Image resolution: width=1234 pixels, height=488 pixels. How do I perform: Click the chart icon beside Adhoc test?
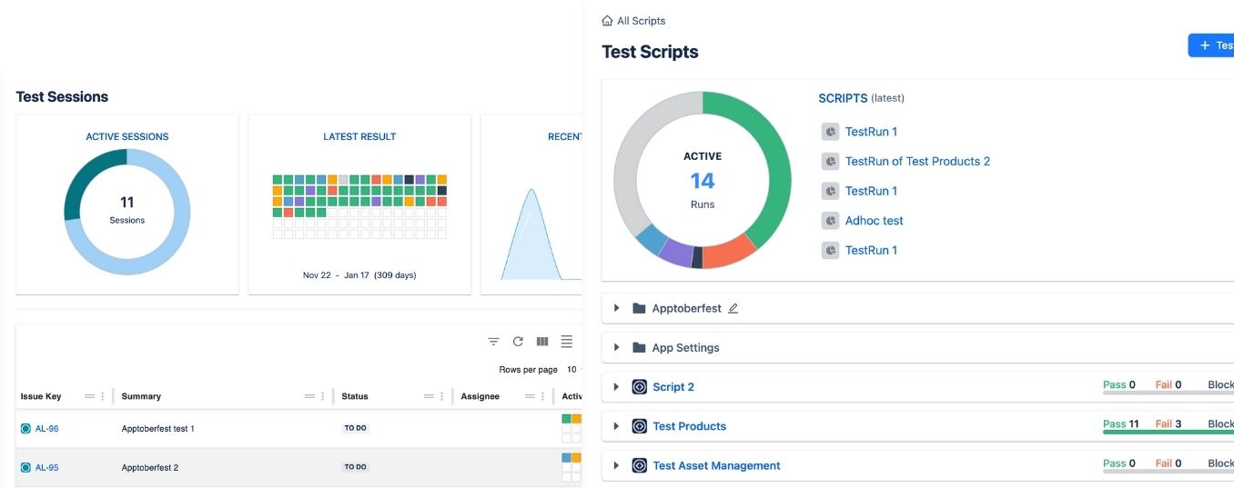tap(830, 221)
